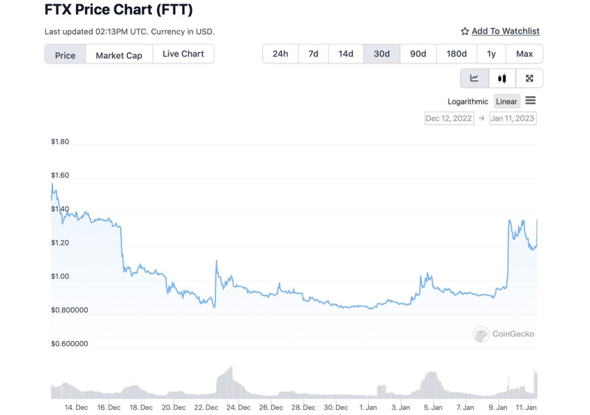Switch to the Live Chart tab
Image resolution: width=590 pixels, height=415 pixels.
(183, 54)
